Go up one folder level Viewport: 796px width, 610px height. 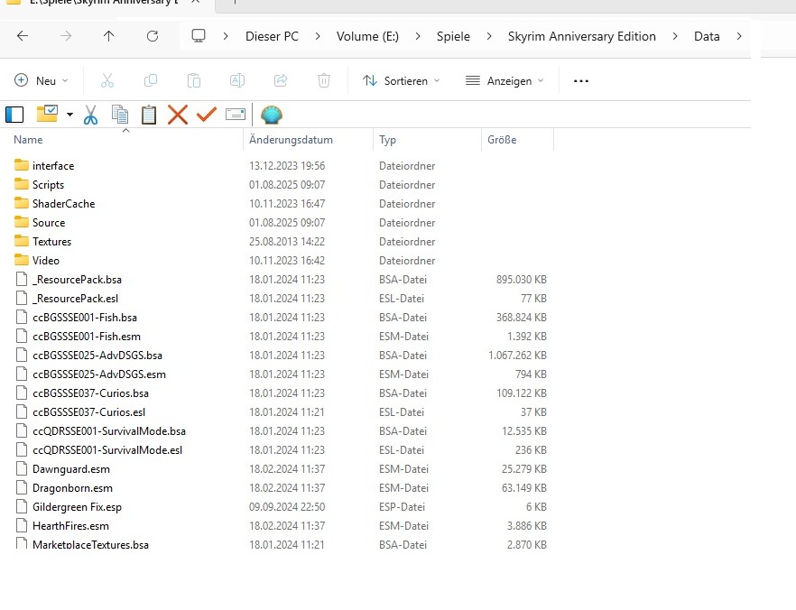coord(109,36)
